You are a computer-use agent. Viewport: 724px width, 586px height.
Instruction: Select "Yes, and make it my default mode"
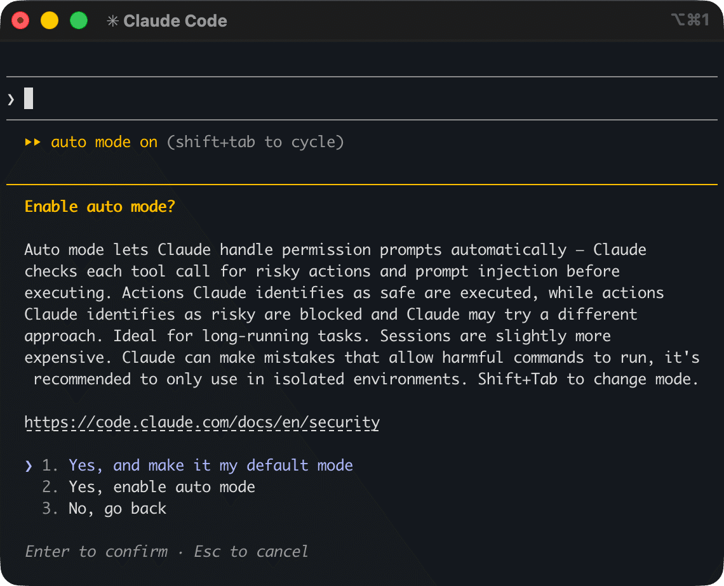(210, 466)
